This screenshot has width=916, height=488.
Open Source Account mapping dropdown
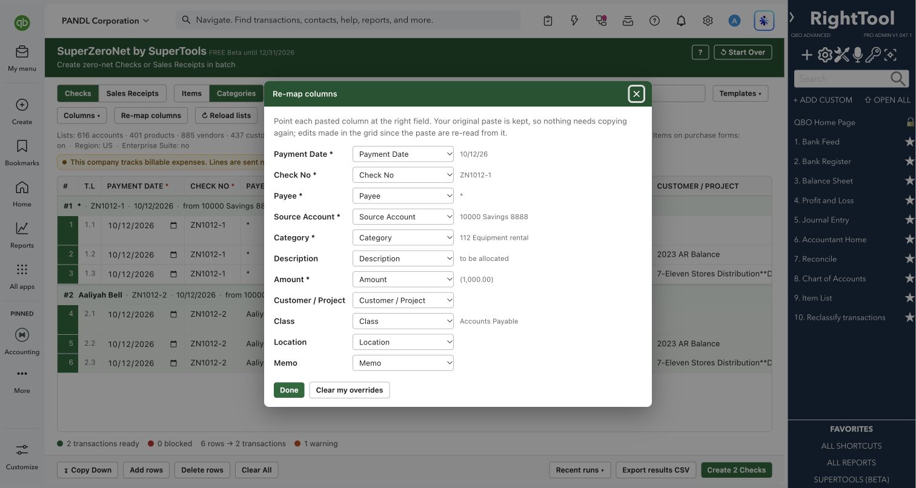(x=403, y=217)
